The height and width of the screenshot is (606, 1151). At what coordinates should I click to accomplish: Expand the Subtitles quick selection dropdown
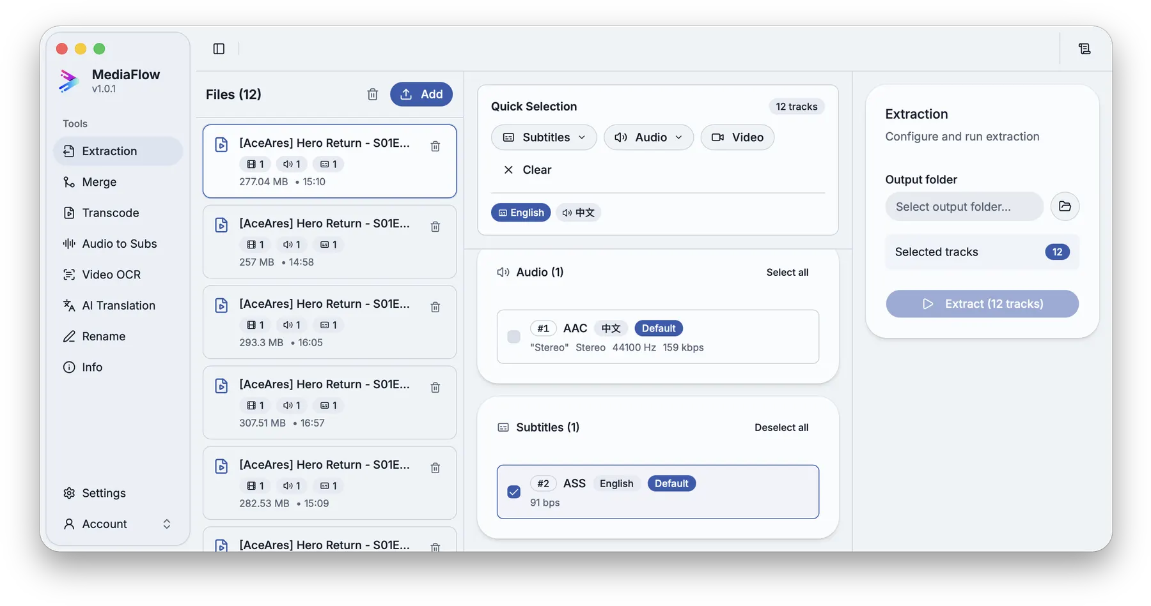click(x=544, y=137)
